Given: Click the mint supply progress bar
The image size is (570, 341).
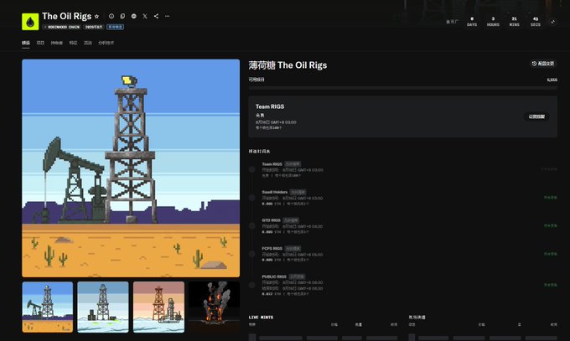Looking at the screenshot, I should pyautogui.click(x=403, y=88).
